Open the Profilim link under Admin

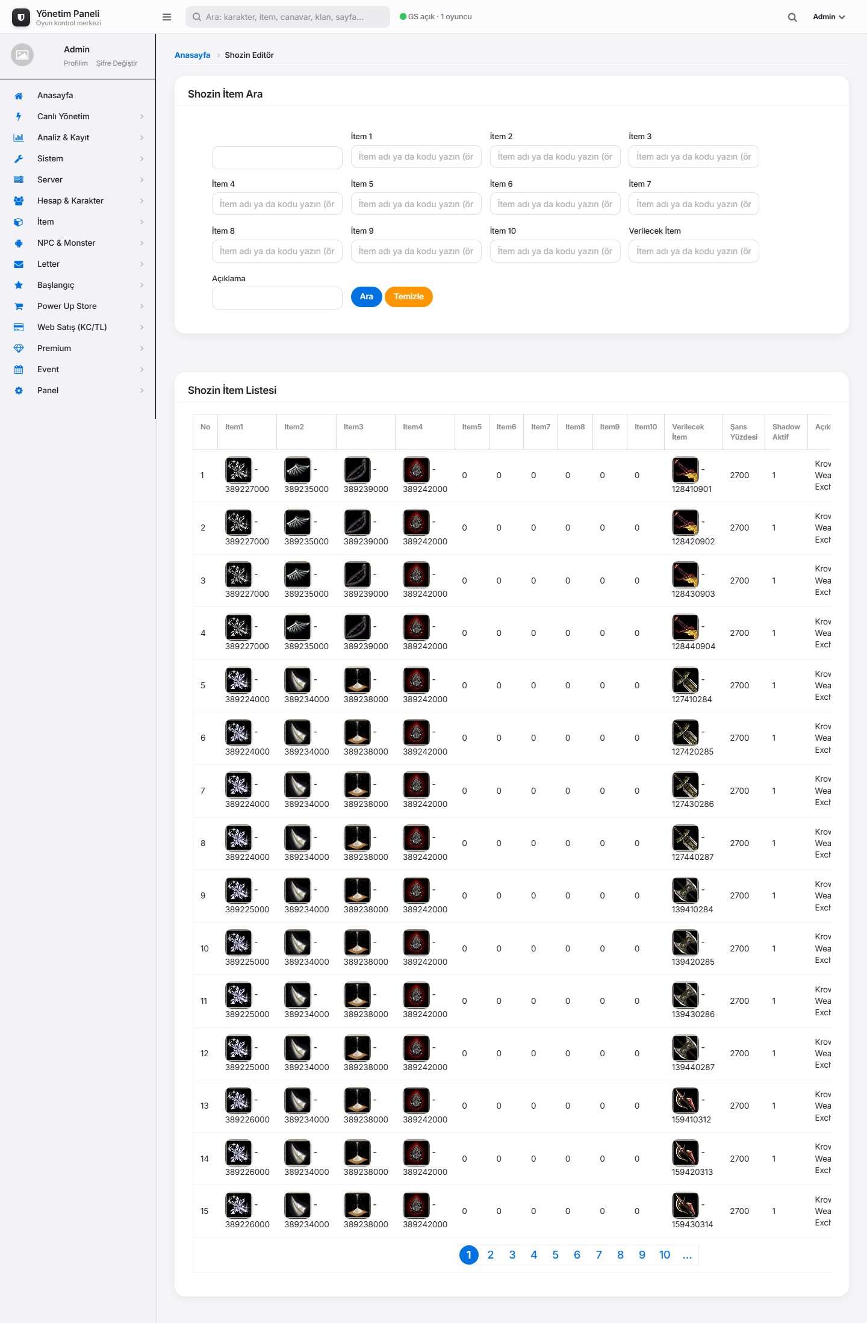pyautogui.click(x=76, y=63)
